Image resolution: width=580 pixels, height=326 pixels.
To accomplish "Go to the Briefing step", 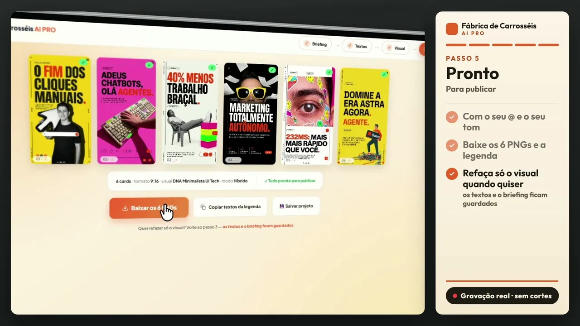I will (x=315, y=44).
